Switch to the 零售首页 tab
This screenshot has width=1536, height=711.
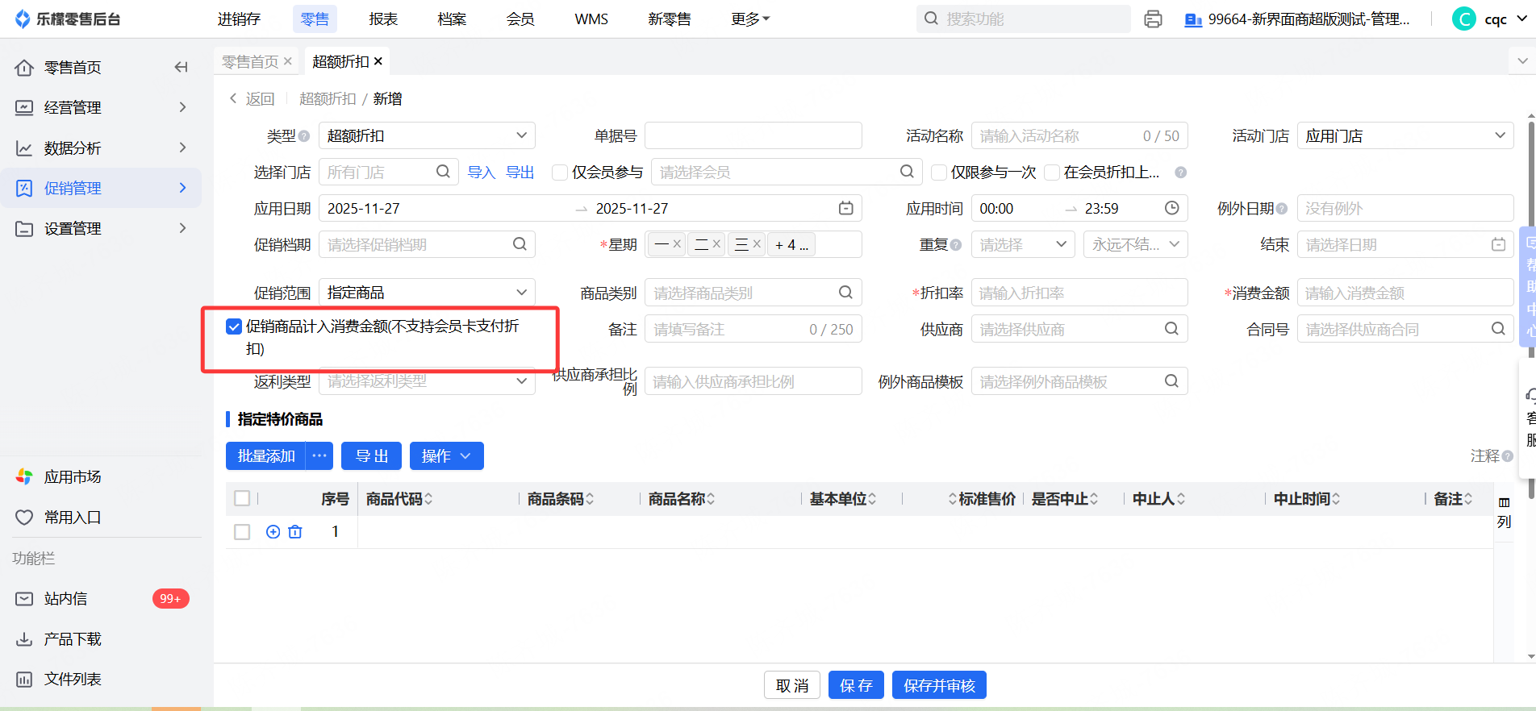[x=250, y=62]
